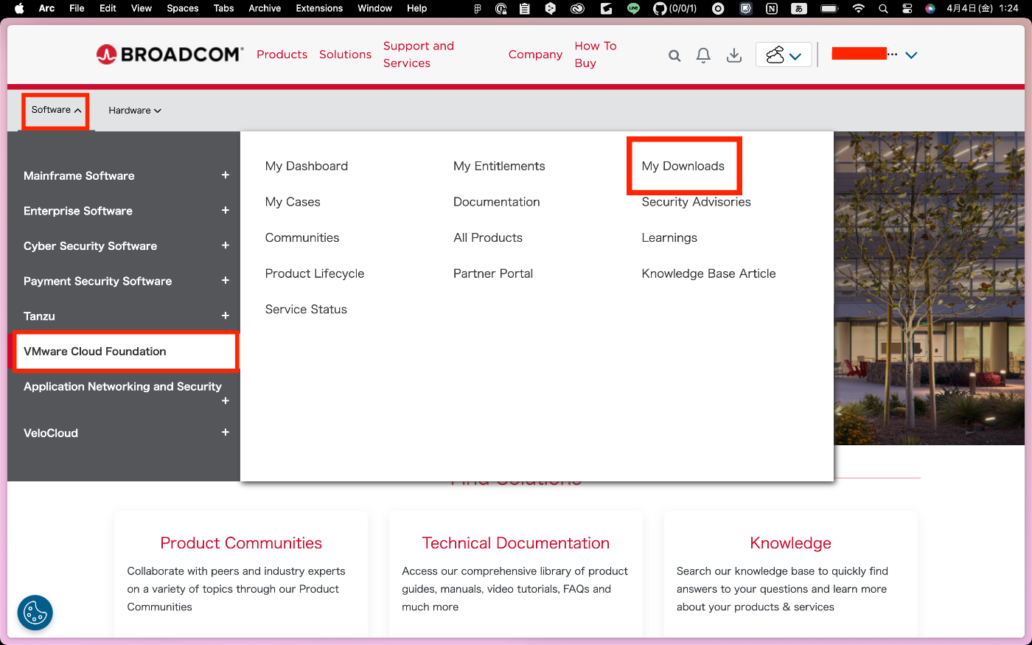Screen dimensions: 1032x645
Task: Click Japanese input source icon
Action: tap(798, 8)
